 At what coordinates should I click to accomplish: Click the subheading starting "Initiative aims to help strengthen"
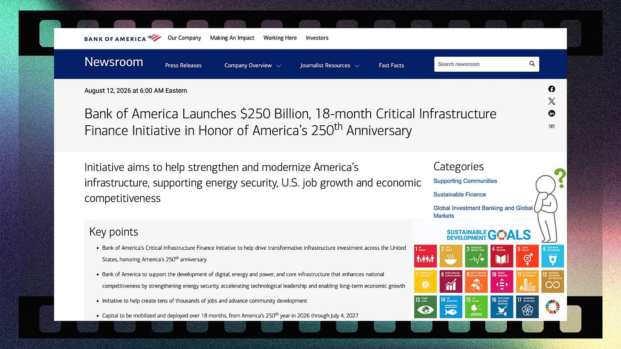pyautogui.click(x=252, y=182)
